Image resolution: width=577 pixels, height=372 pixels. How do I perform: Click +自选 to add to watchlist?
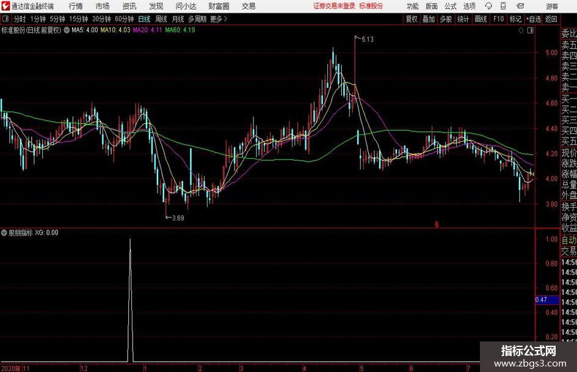click(534, 19)
